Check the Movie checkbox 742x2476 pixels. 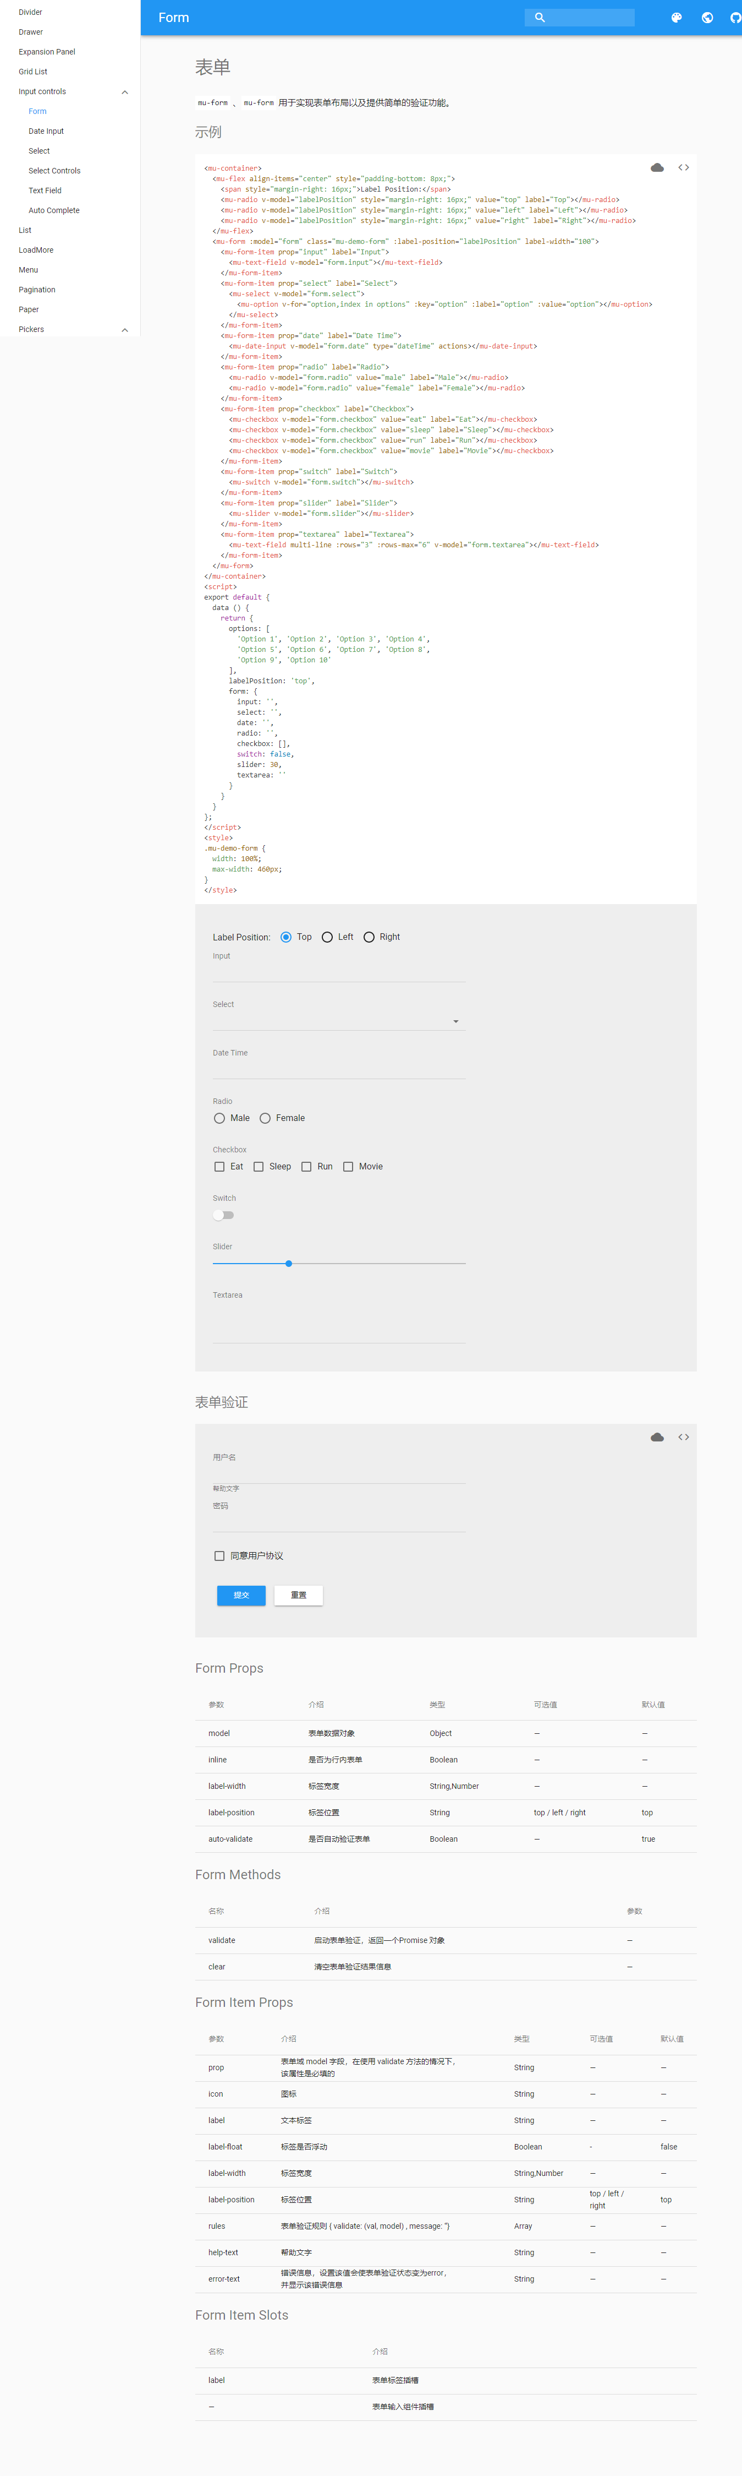coord(348,1167)
